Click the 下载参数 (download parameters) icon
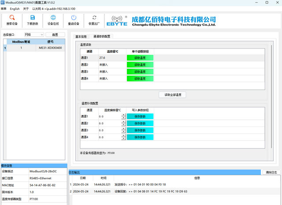 [x=33, y=18]
